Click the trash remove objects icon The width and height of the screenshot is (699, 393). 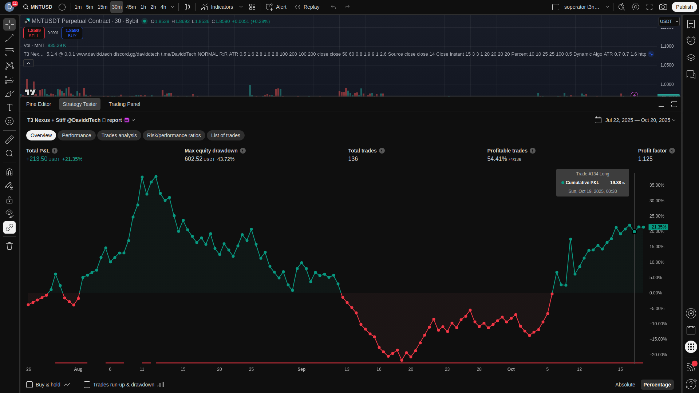[9, 246]
